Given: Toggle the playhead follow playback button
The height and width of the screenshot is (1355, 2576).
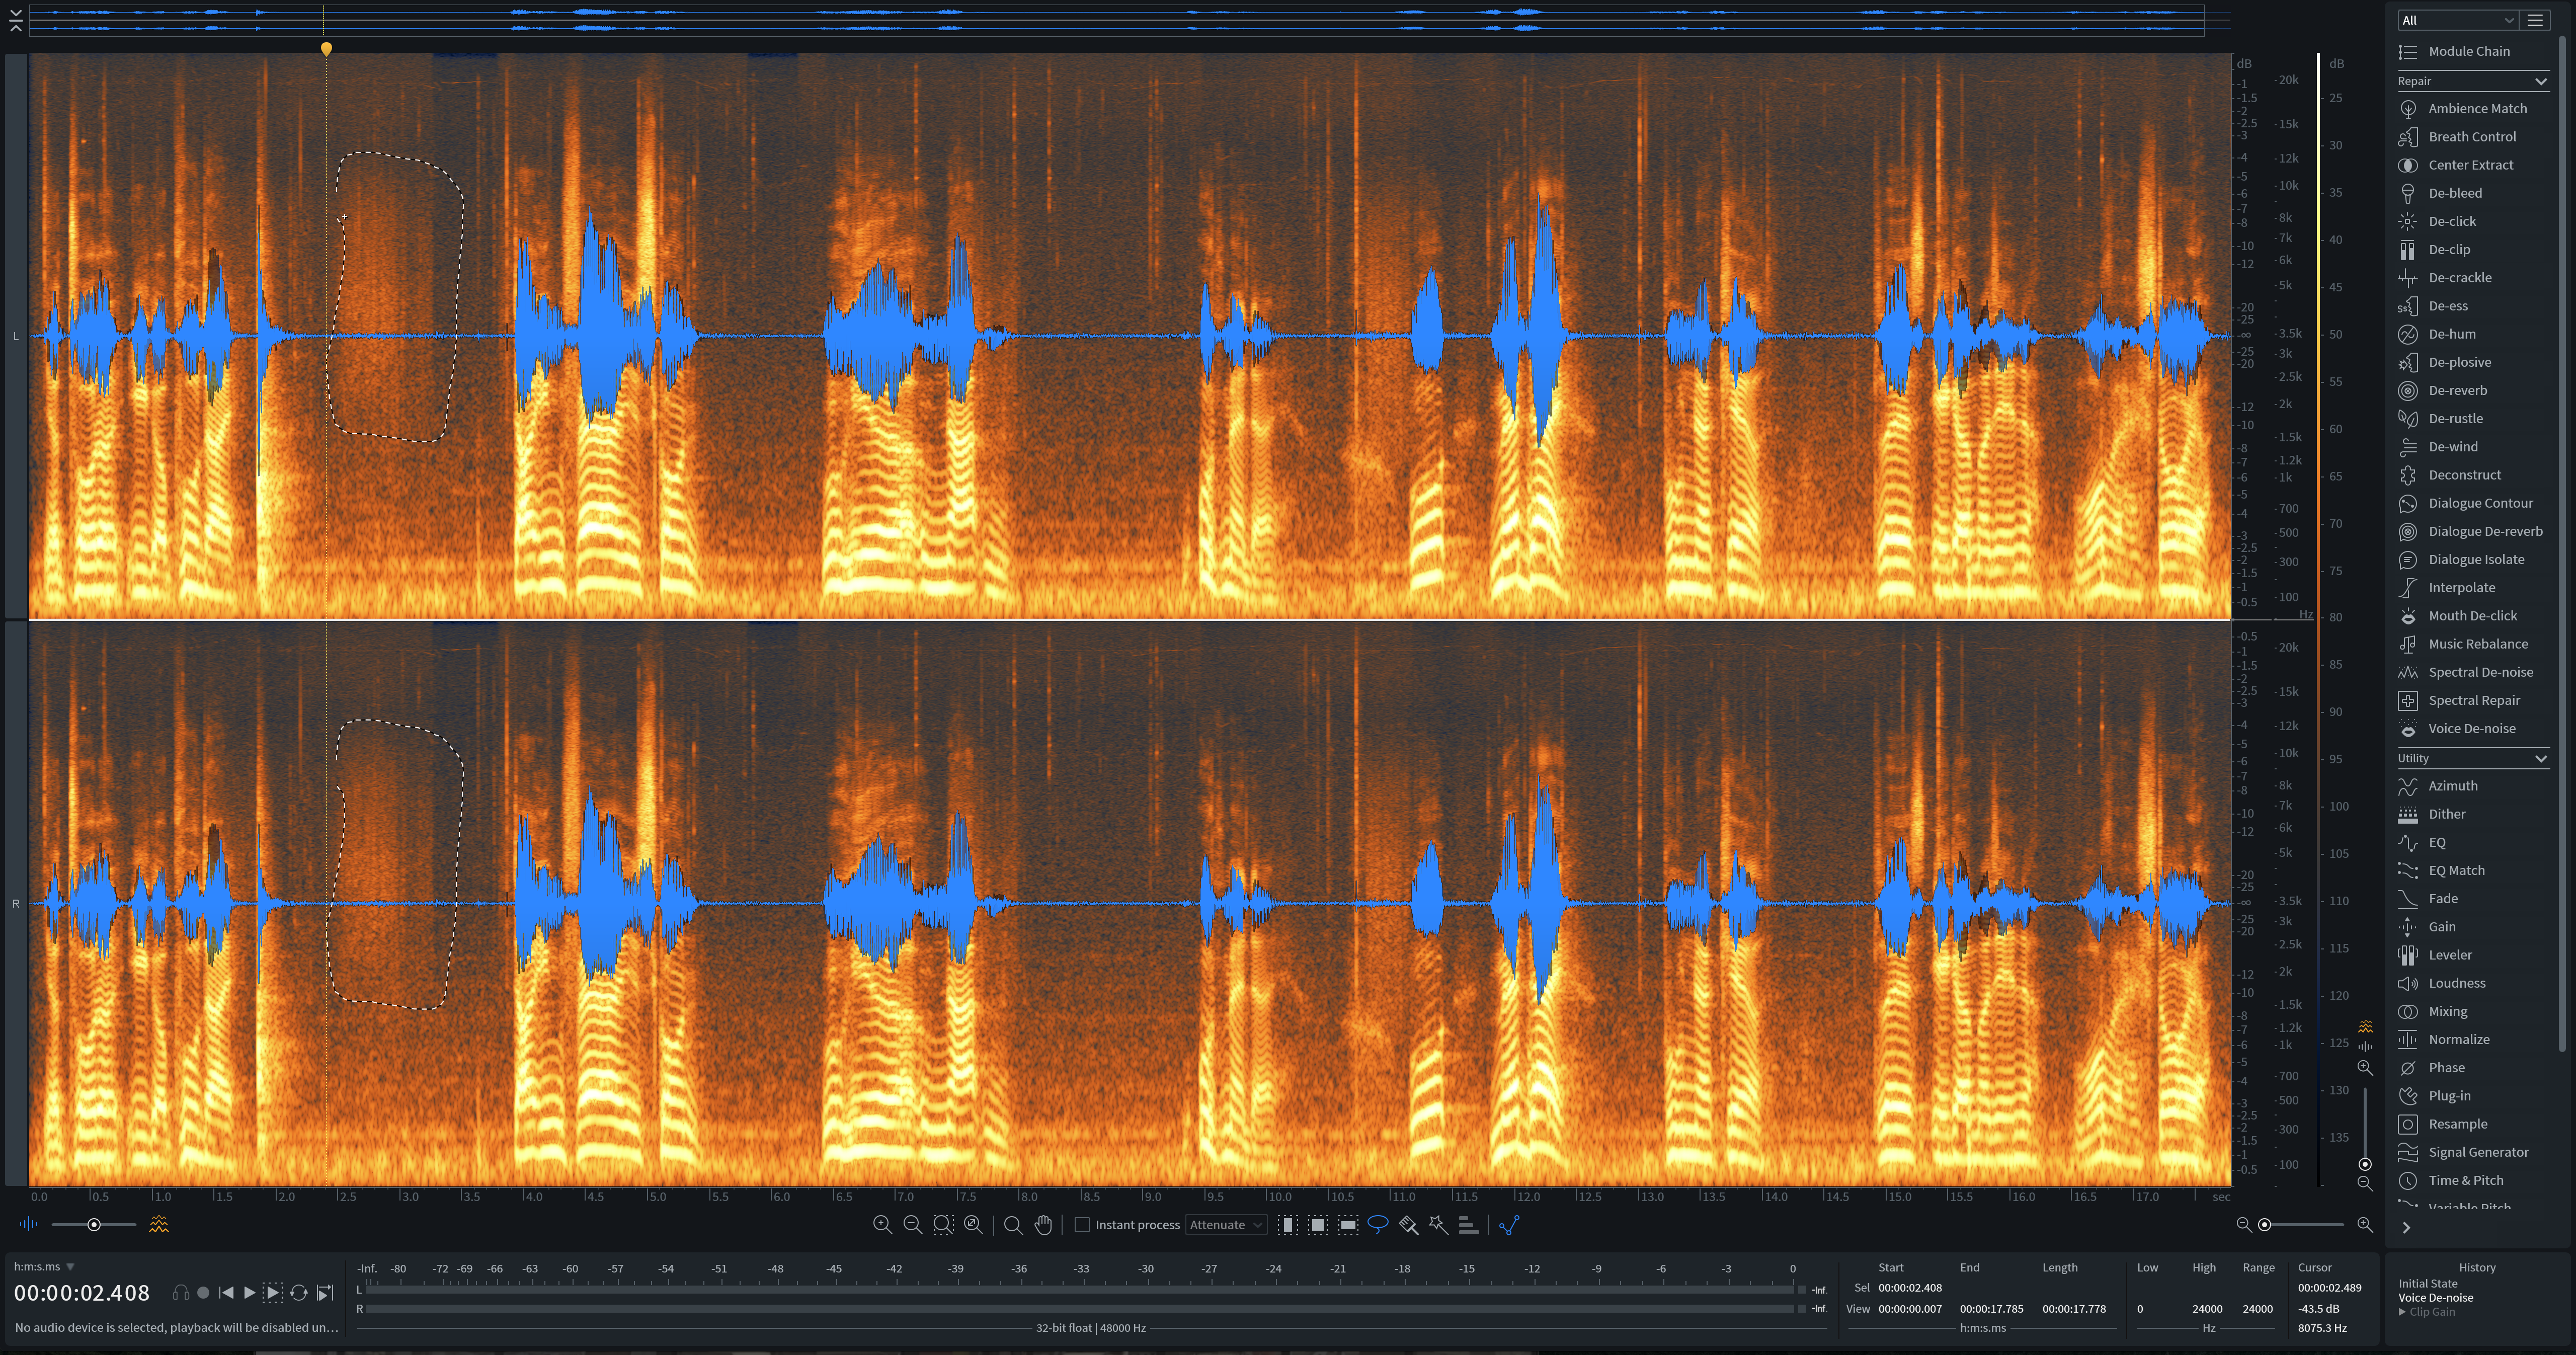Looking at the screenshot, I should 325,1292.
